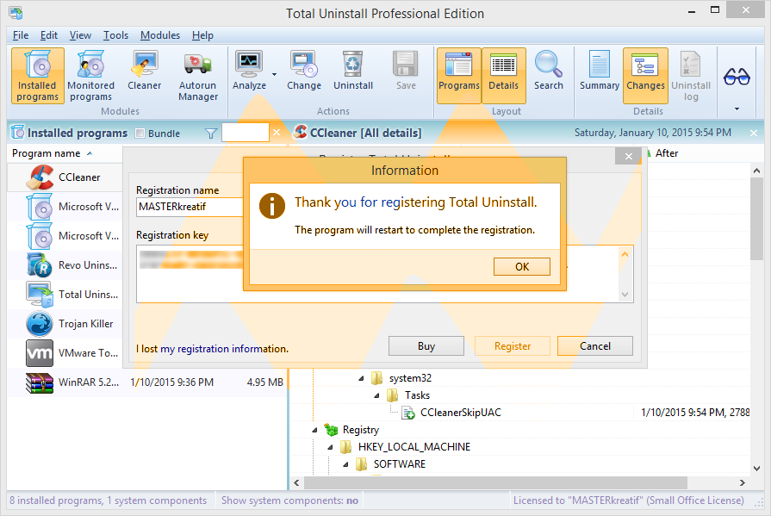Click scroll down arrow in details pane
This screenshot has width=771, height=516.
[x=756, y=469]
